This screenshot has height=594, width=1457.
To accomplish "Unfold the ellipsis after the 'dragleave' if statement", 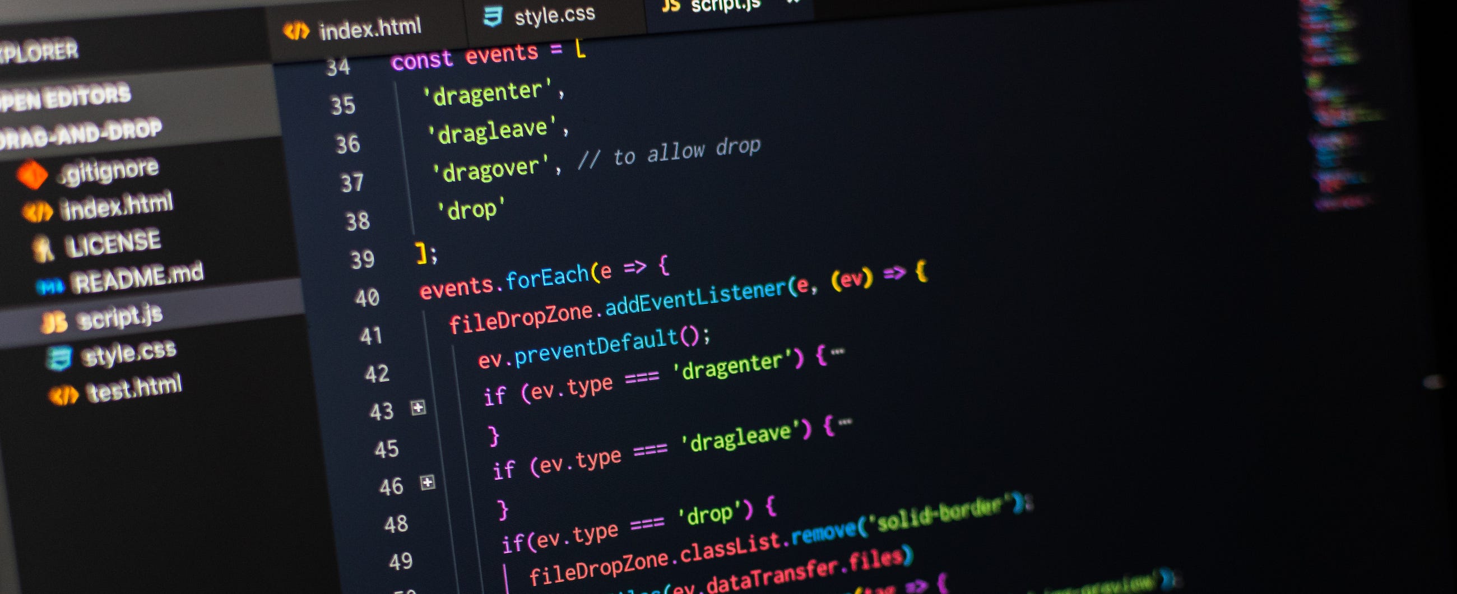I will pyautogui.click(x=844, y=421).
